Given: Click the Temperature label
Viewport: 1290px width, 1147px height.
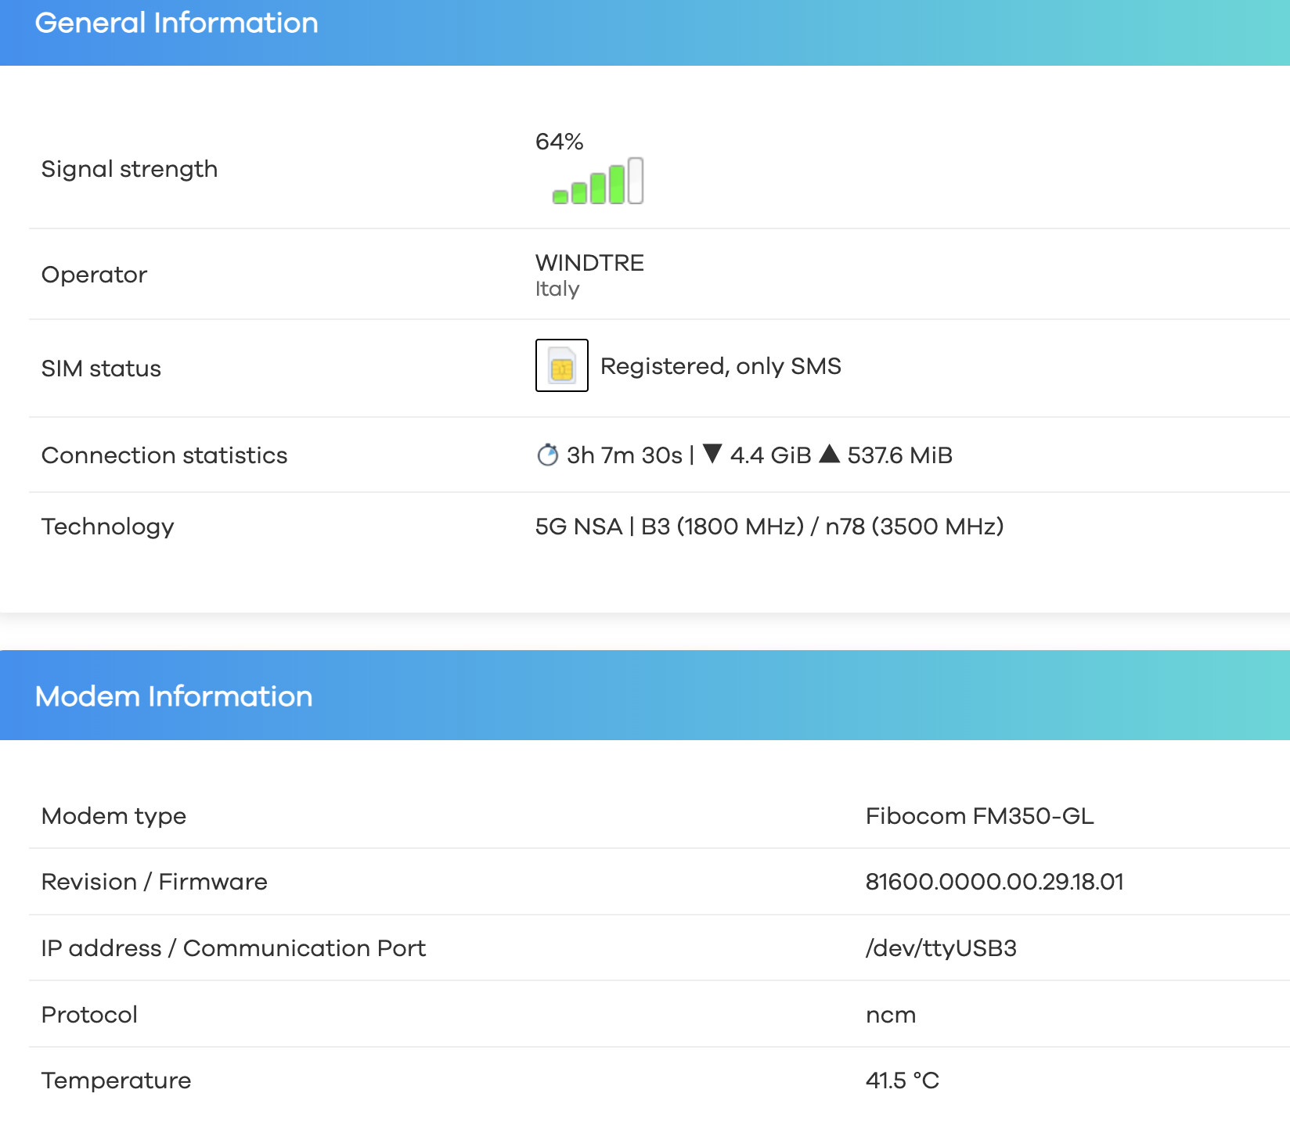Looking at the screenshot, I should [x=117, y=1080].
